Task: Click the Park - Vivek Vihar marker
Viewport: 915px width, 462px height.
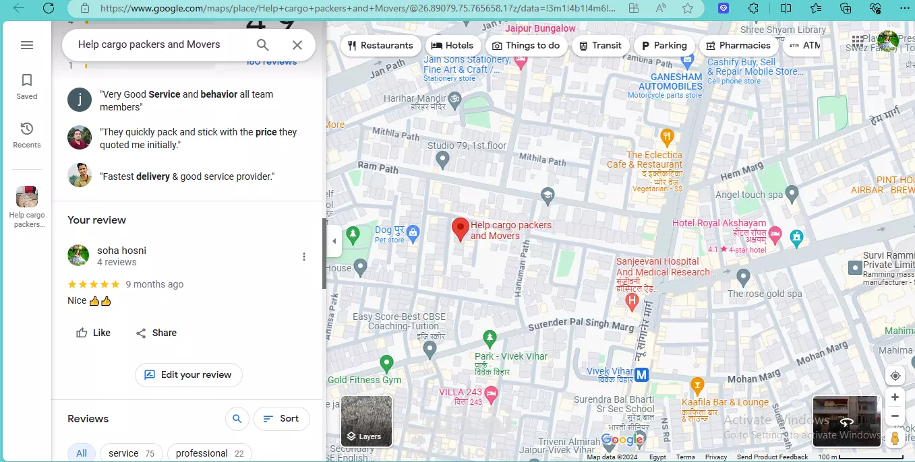Action: click(490, 338)
